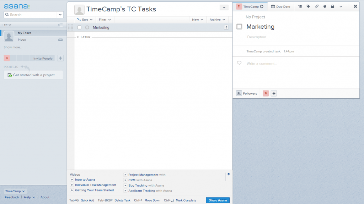
Task: Click Show more in sidebar
Action: coord(13,47)
